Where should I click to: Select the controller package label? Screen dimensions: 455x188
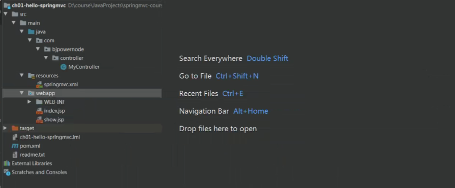71,58
